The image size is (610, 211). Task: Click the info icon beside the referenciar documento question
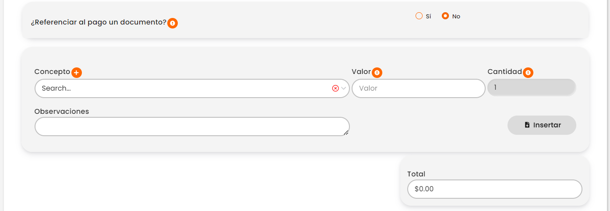(173, 23)
